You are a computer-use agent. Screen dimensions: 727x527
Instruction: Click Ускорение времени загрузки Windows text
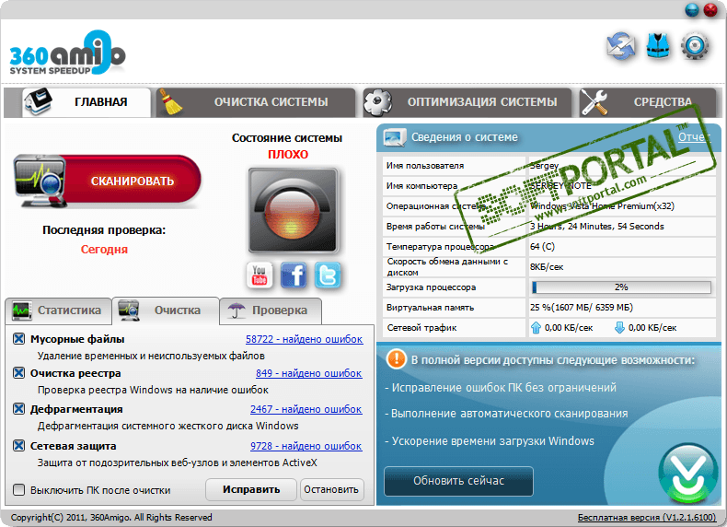493,441
